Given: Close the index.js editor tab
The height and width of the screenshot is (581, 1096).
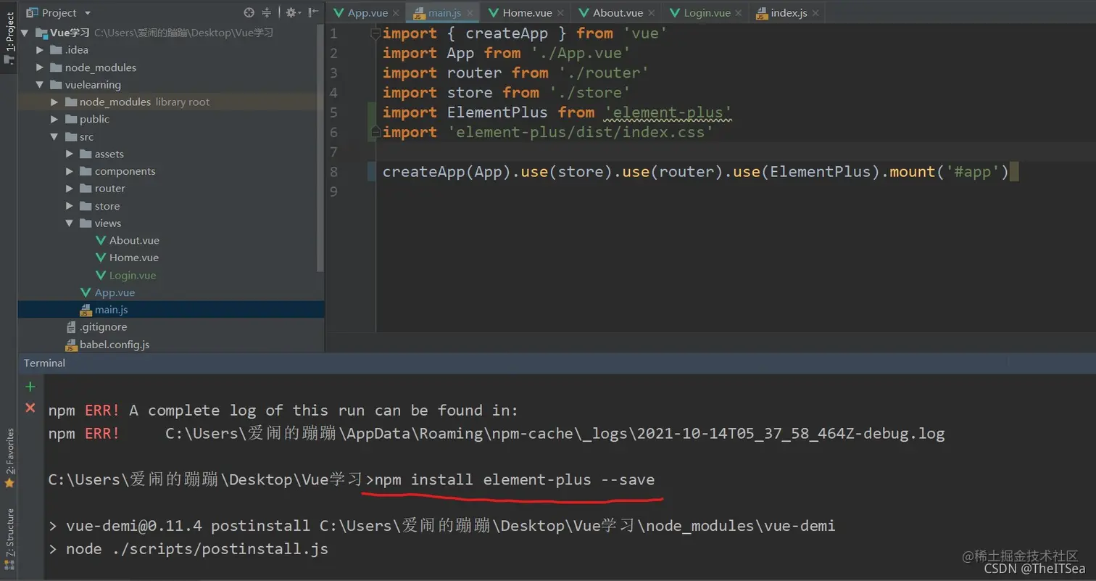Looking at the screenshot, I should pyautogui.click(x=815, y=13).
